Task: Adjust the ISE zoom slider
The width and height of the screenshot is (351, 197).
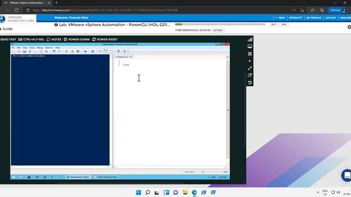Action: tap(203, 172)
